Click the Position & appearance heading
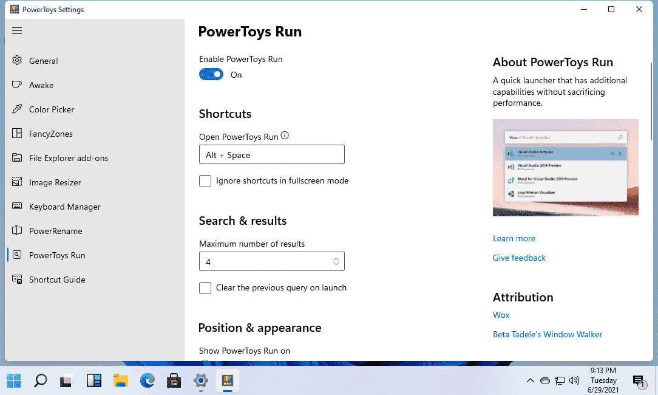The height and width of the screenshot is (395, 658). (260, 328)
